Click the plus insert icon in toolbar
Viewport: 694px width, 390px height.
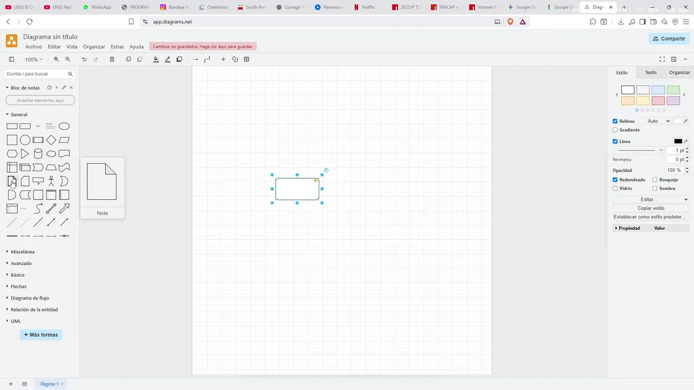223,60
